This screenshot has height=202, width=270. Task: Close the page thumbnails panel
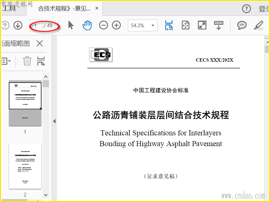click(x=39, y=43)
